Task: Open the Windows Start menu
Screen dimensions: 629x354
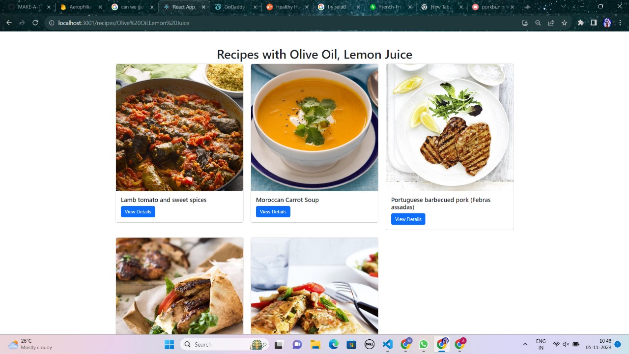Action: pyautogui.click(x=169, y=344)
